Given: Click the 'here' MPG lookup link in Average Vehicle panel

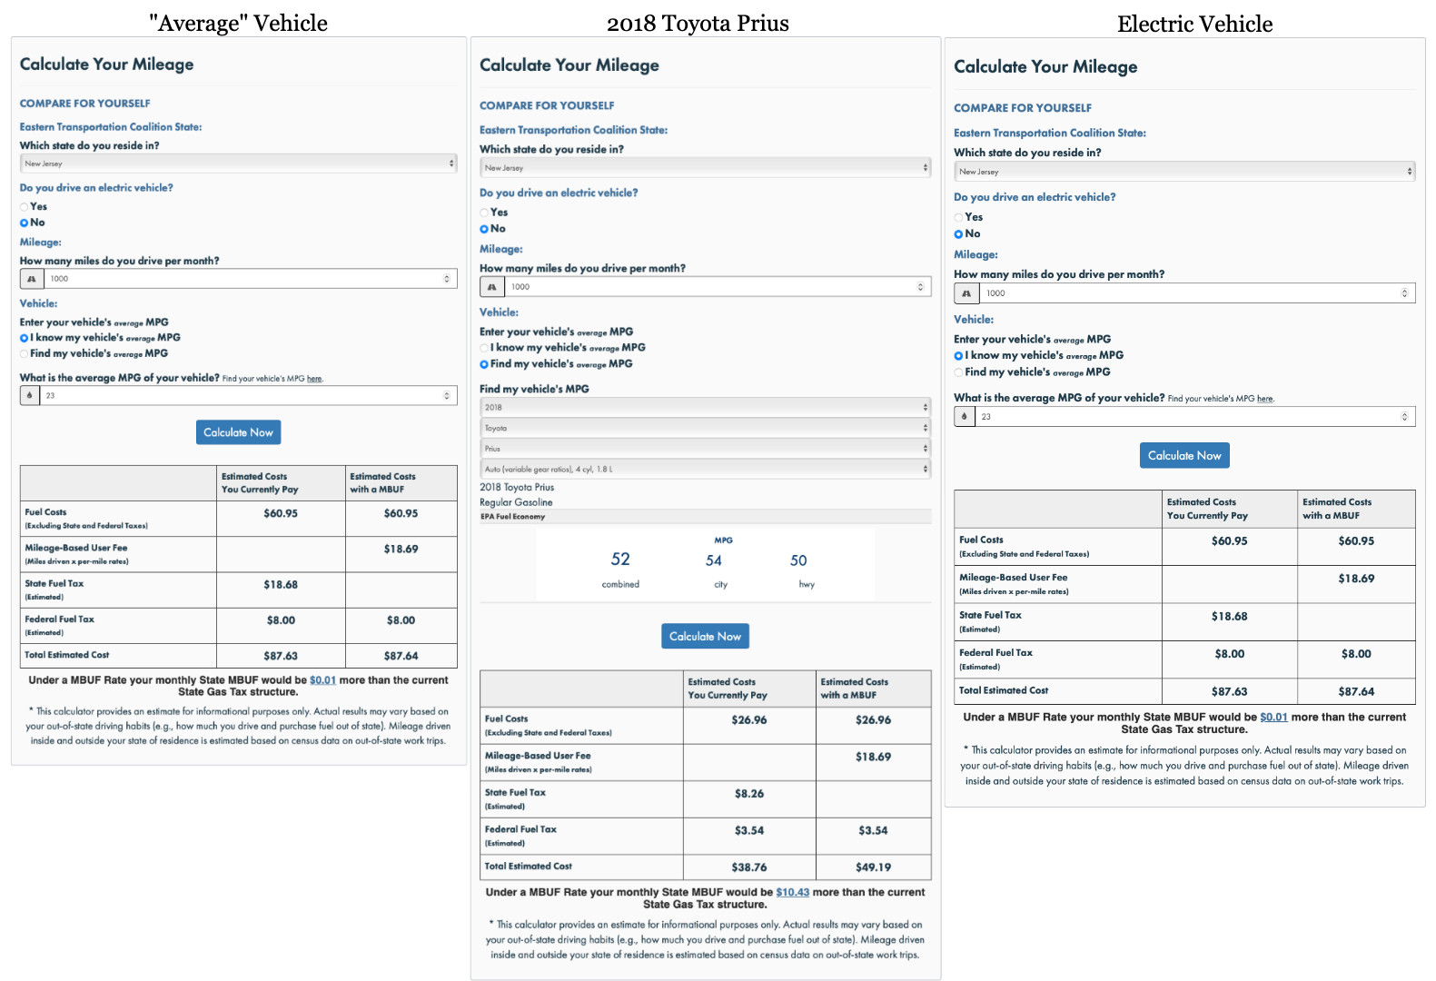Looking at the screenshot, I should pos(314,379).
